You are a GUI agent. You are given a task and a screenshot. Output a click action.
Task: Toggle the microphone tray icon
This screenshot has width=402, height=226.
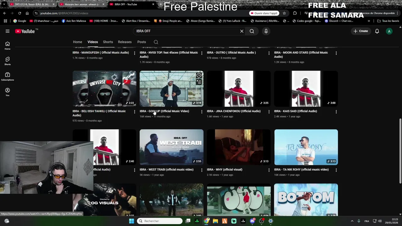tap(359, 221)
